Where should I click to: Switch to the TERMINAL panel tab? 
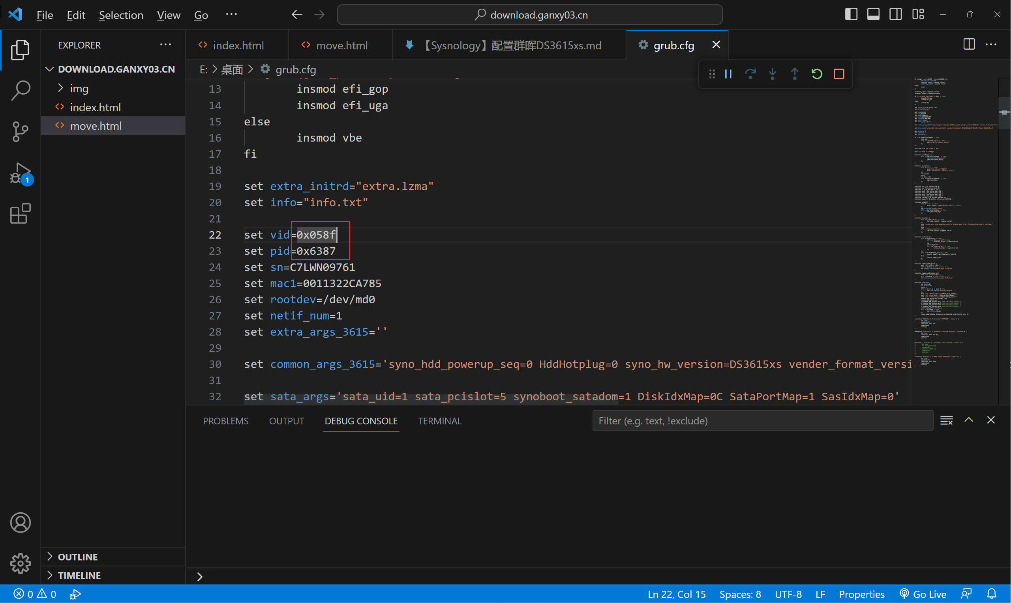tap(440, 421)
